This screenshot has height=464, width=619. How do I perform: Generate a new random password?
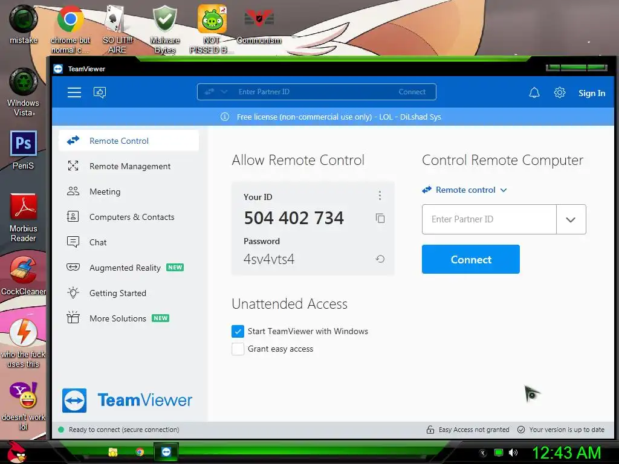pos(380,259)
